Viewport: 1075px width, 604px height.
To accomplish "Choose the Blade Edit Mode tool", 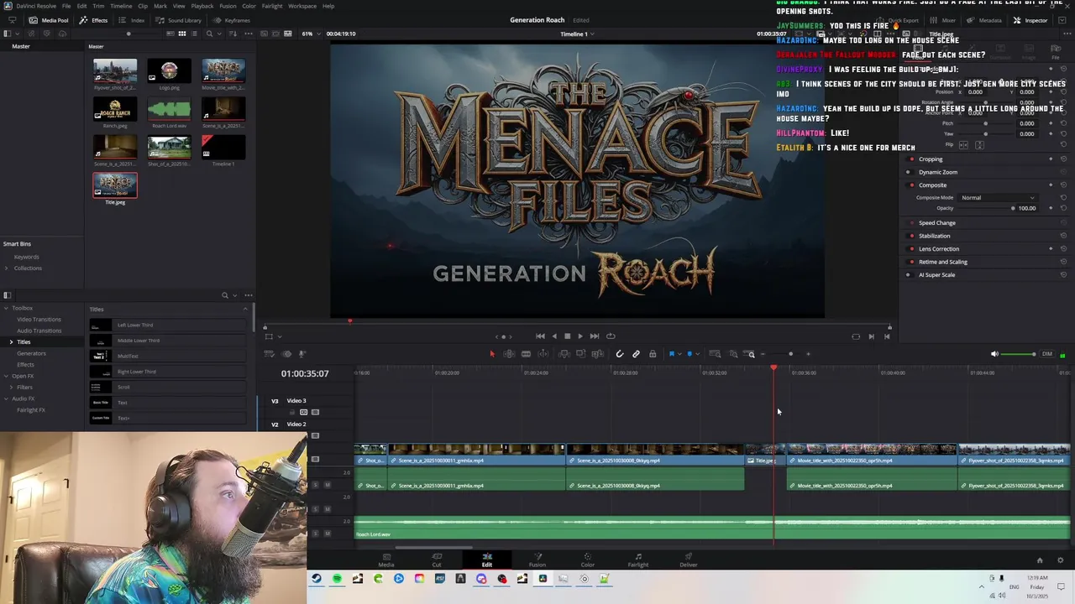I will click(526, 354).
